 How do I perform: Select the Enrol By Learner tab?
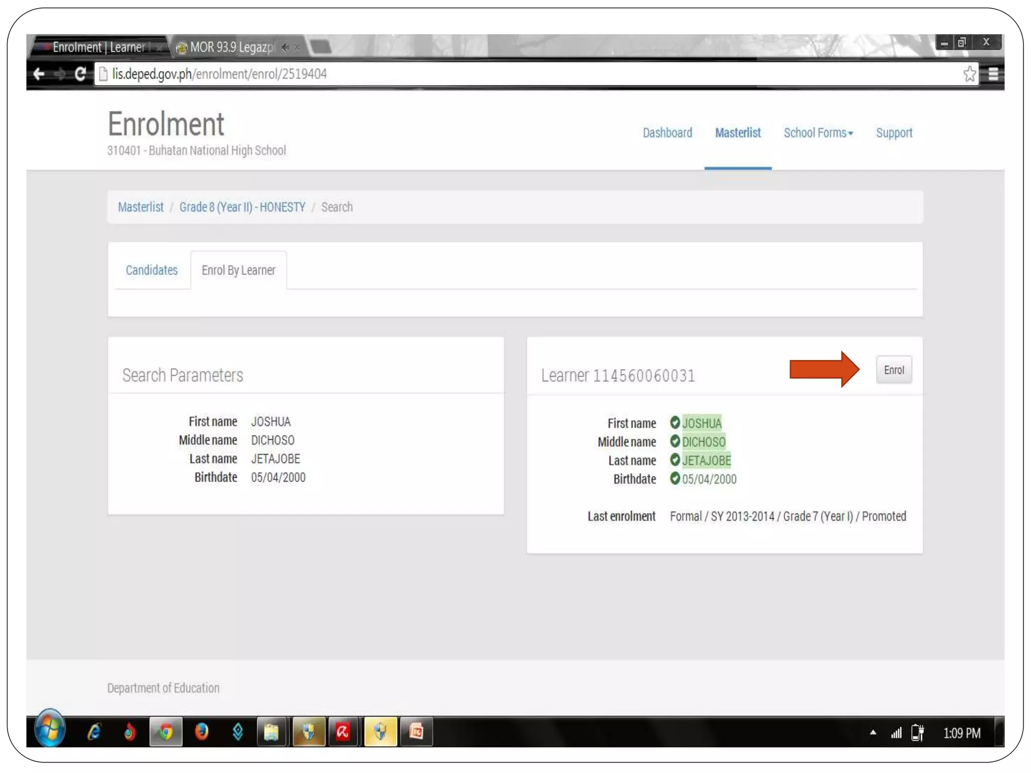pos(239,270)
